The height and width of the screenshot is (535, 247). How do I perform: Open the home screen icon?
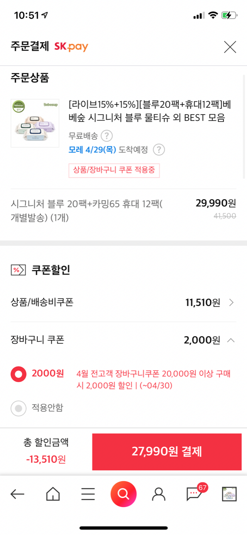pyautogui.click(x=53, y=494)
